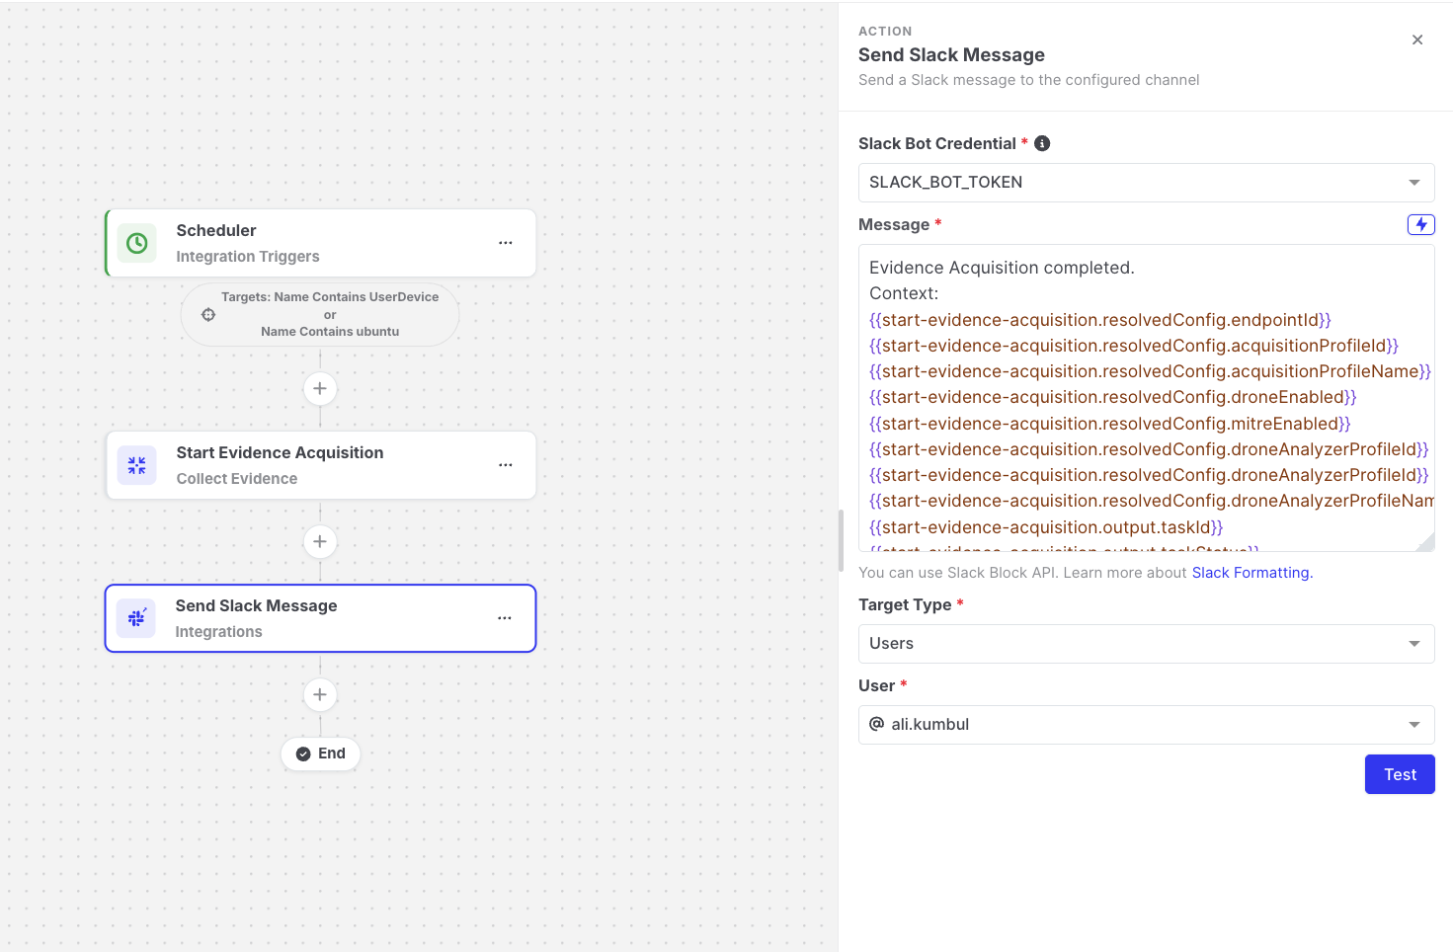
Task: Open the dynamic variables lightning picker
Action: (1421, 224)
